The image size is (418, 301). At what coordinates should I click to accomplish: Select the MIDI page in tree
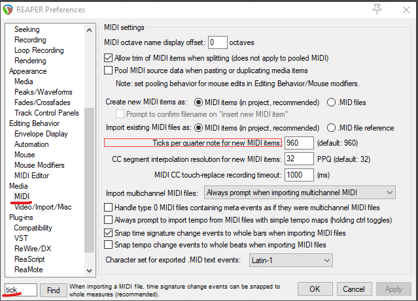click(22, 196)
